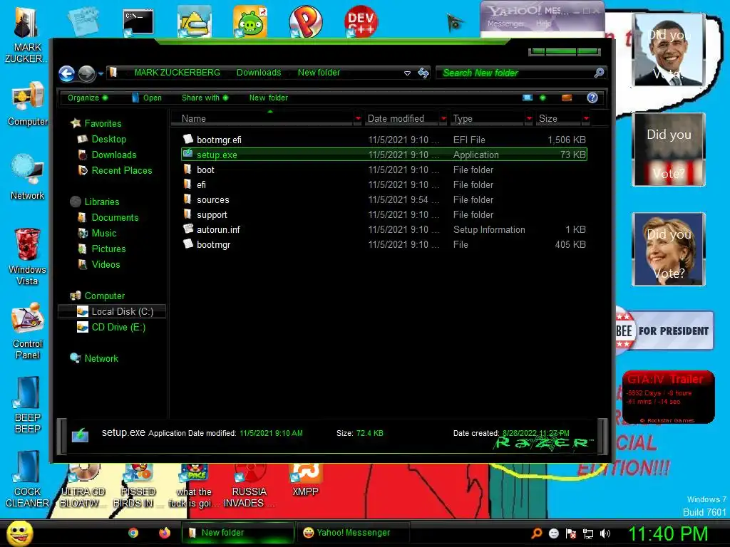Open Action Center flag in tray
730x547 pixels.
(x=571, y=533)
